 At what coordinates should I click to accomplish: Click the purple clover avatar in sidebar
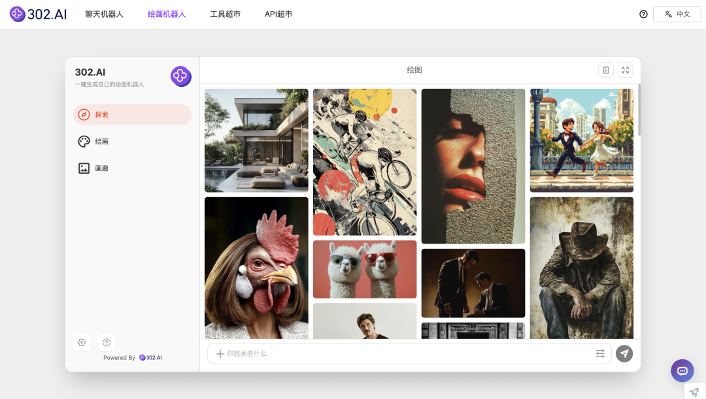pos(181,76)
